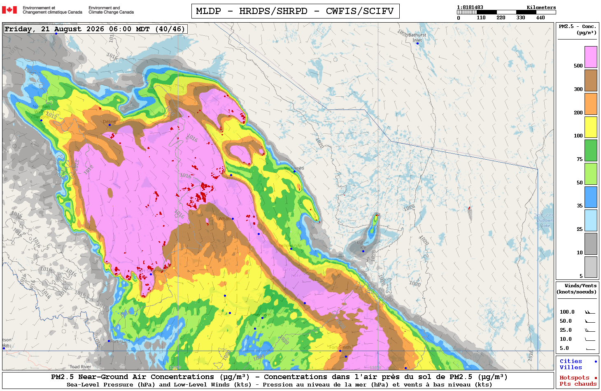
Task: Click the blue city dot at Fort Liard
Action: tap(109, 341)
